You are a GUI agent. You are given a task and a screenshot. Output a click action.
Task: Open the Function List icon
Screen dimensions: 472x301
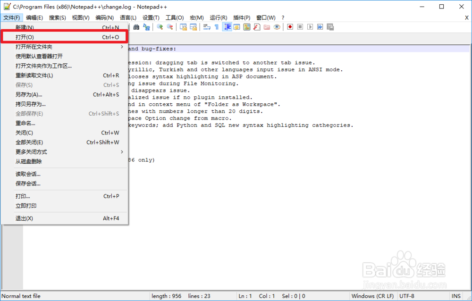click(257, 27)
